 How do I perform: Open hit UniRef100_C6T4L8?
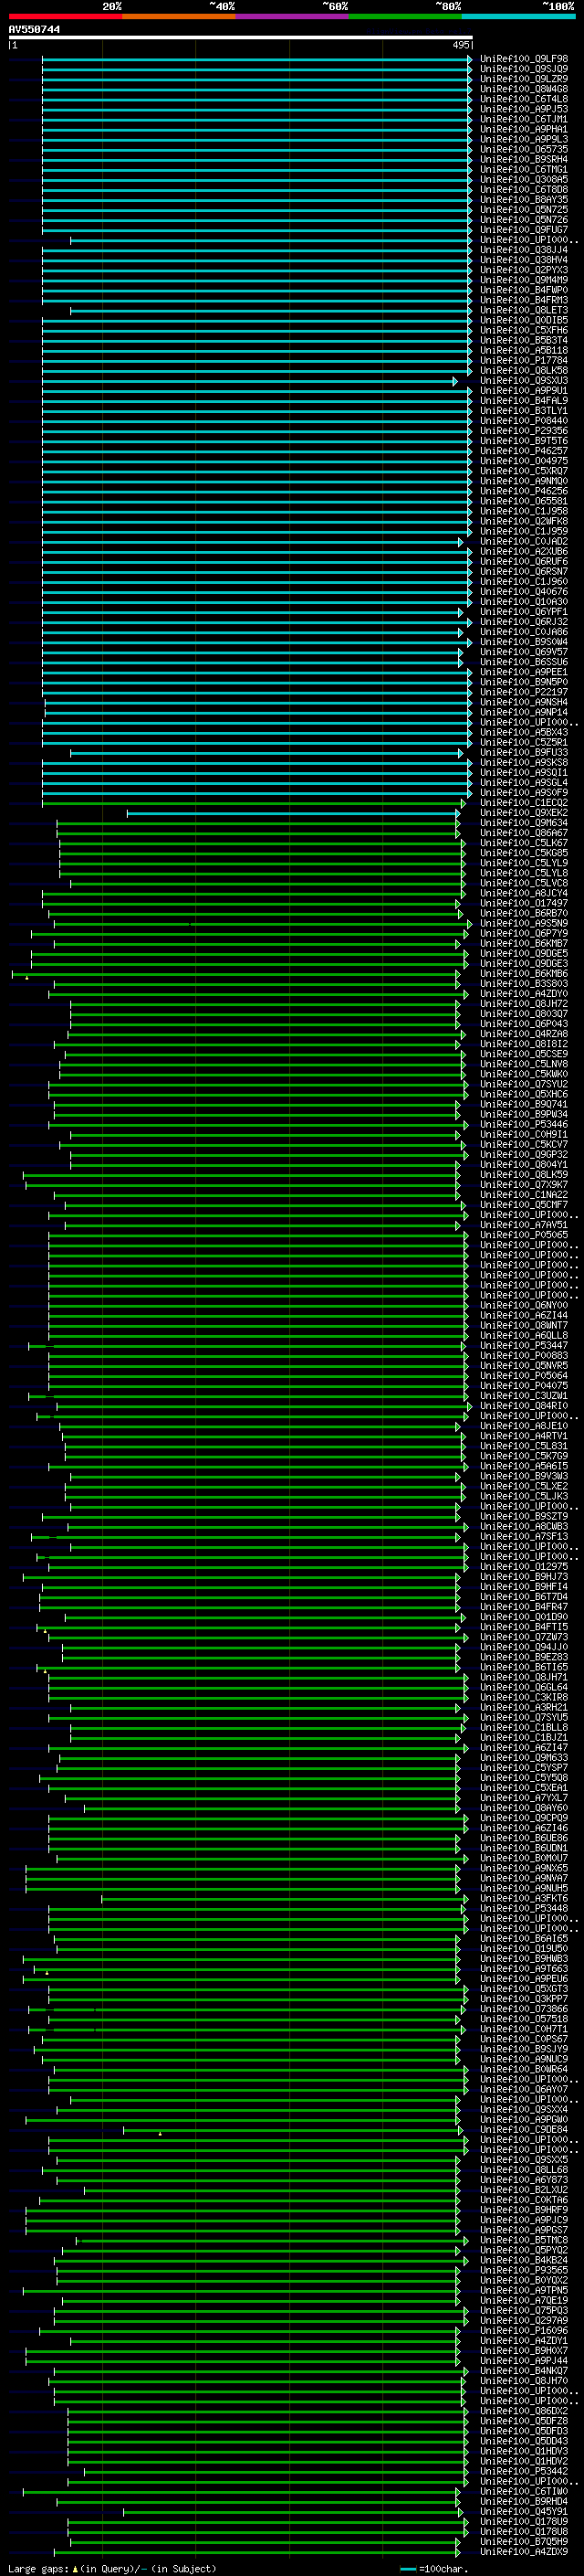tap(524, 99)
